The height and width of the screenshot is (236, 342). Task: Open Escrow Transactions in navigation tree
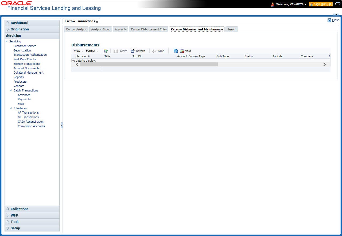pyautogui.click(x=27, y=64)
